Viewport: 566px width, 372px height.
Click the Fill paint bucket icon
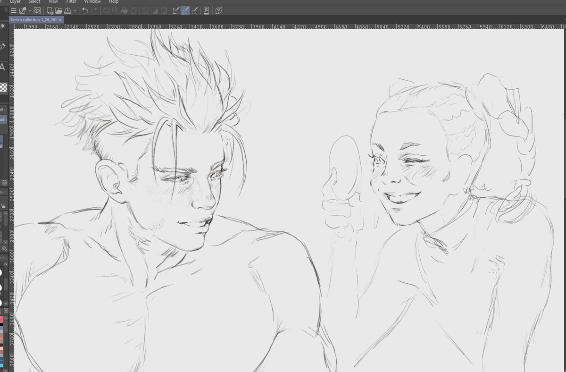click(125, 10)
